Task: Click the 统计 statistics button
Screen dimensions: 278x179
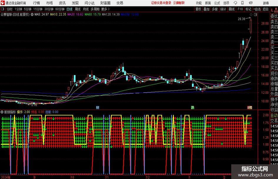Action: tap(223, 9)
